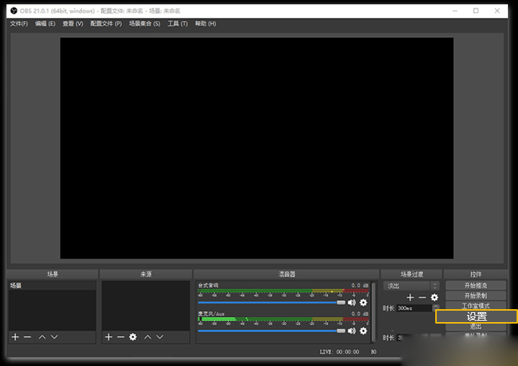
Task: Open desktop audio settings gear icon
Action: (x=363, y=303)
